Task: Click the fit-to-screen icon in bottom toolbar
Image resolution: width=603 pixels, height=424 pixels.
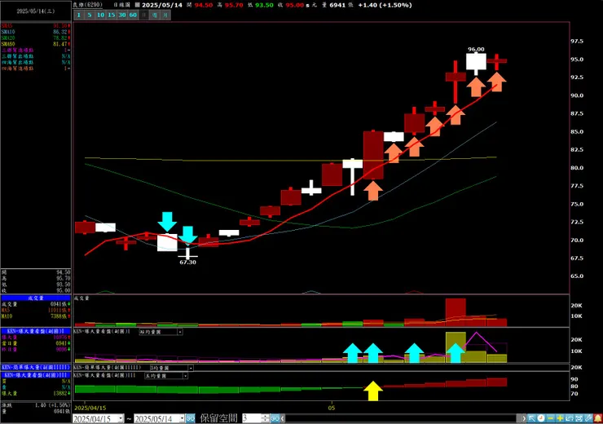Action: coord(579,418)
